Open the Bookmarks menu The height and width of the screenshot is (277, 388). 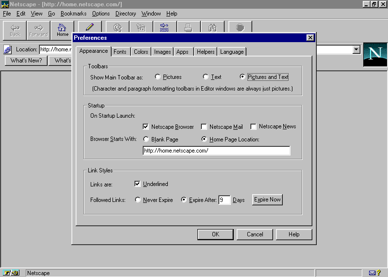pyautogui.click(x=74, y=14)
